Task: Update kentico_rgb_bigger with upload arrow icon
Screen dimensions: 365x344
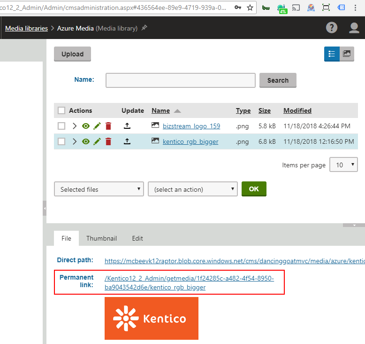Action: tap(127, 141)
